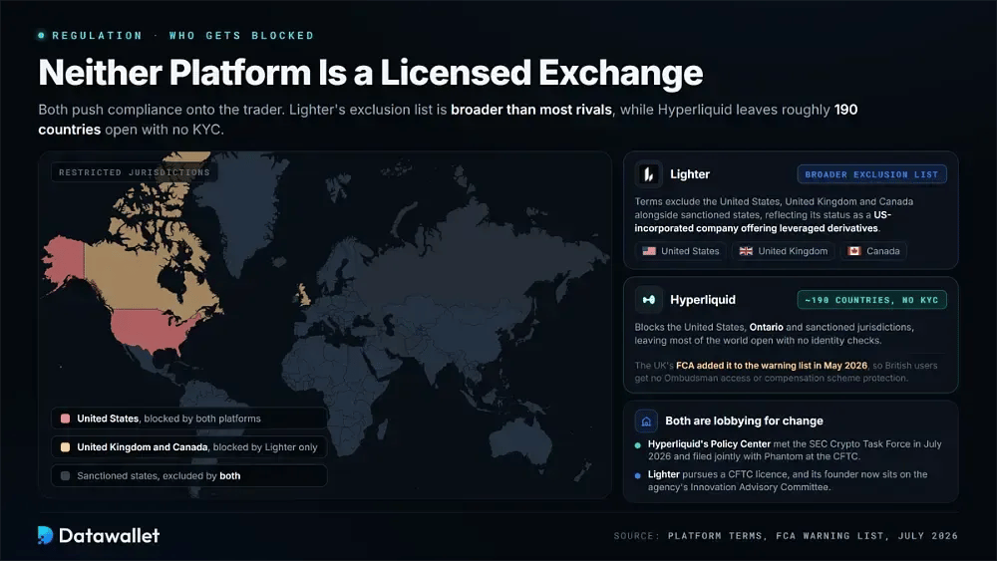
Task: Click the Hyperliquid card title
Action: (703, 300)
